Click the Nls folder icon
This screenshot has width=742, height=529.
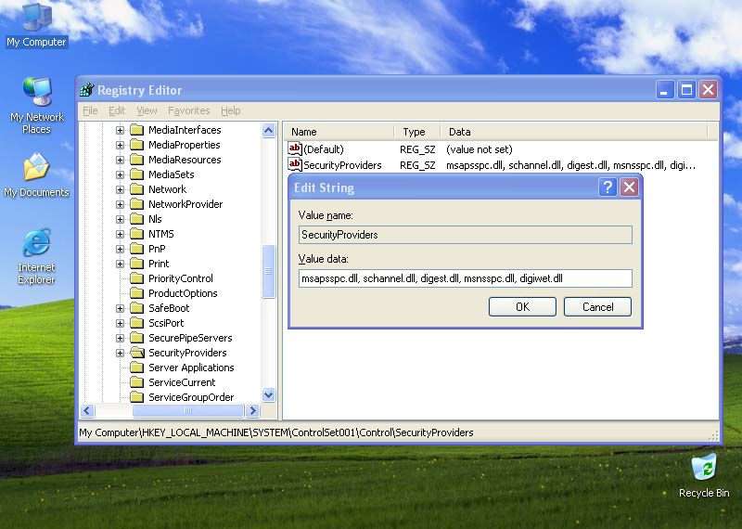[x=137, y=219]
